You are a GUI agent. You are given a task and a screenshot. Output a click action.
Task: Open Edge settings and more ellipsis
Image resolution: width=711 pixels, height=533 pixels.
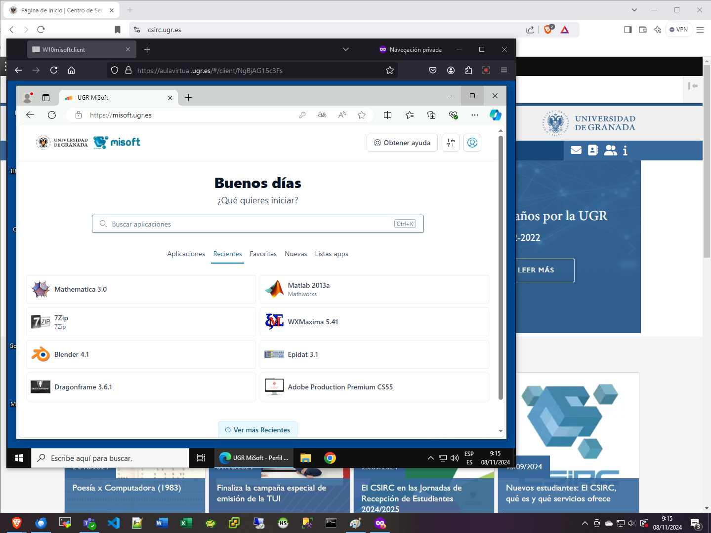coord(475,115)
